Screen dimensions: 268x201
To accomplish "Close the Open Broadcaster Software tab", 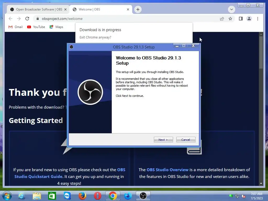I will [65, 9].
